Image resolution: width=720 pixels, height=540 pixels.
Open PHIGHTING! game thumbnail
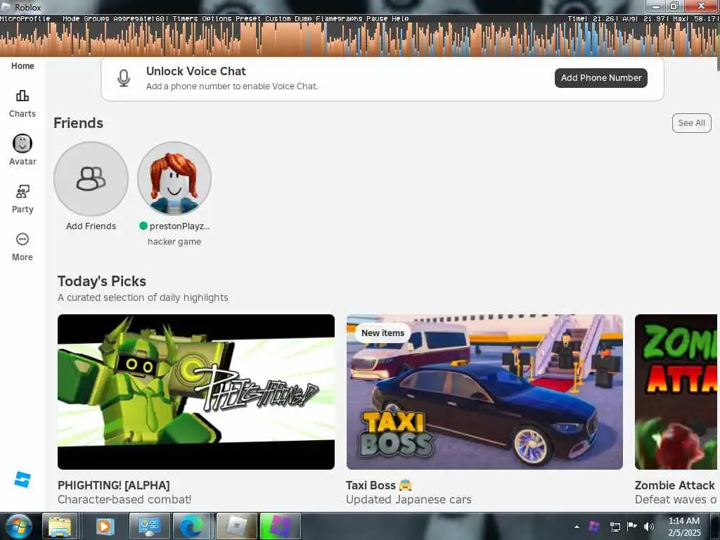196,392
